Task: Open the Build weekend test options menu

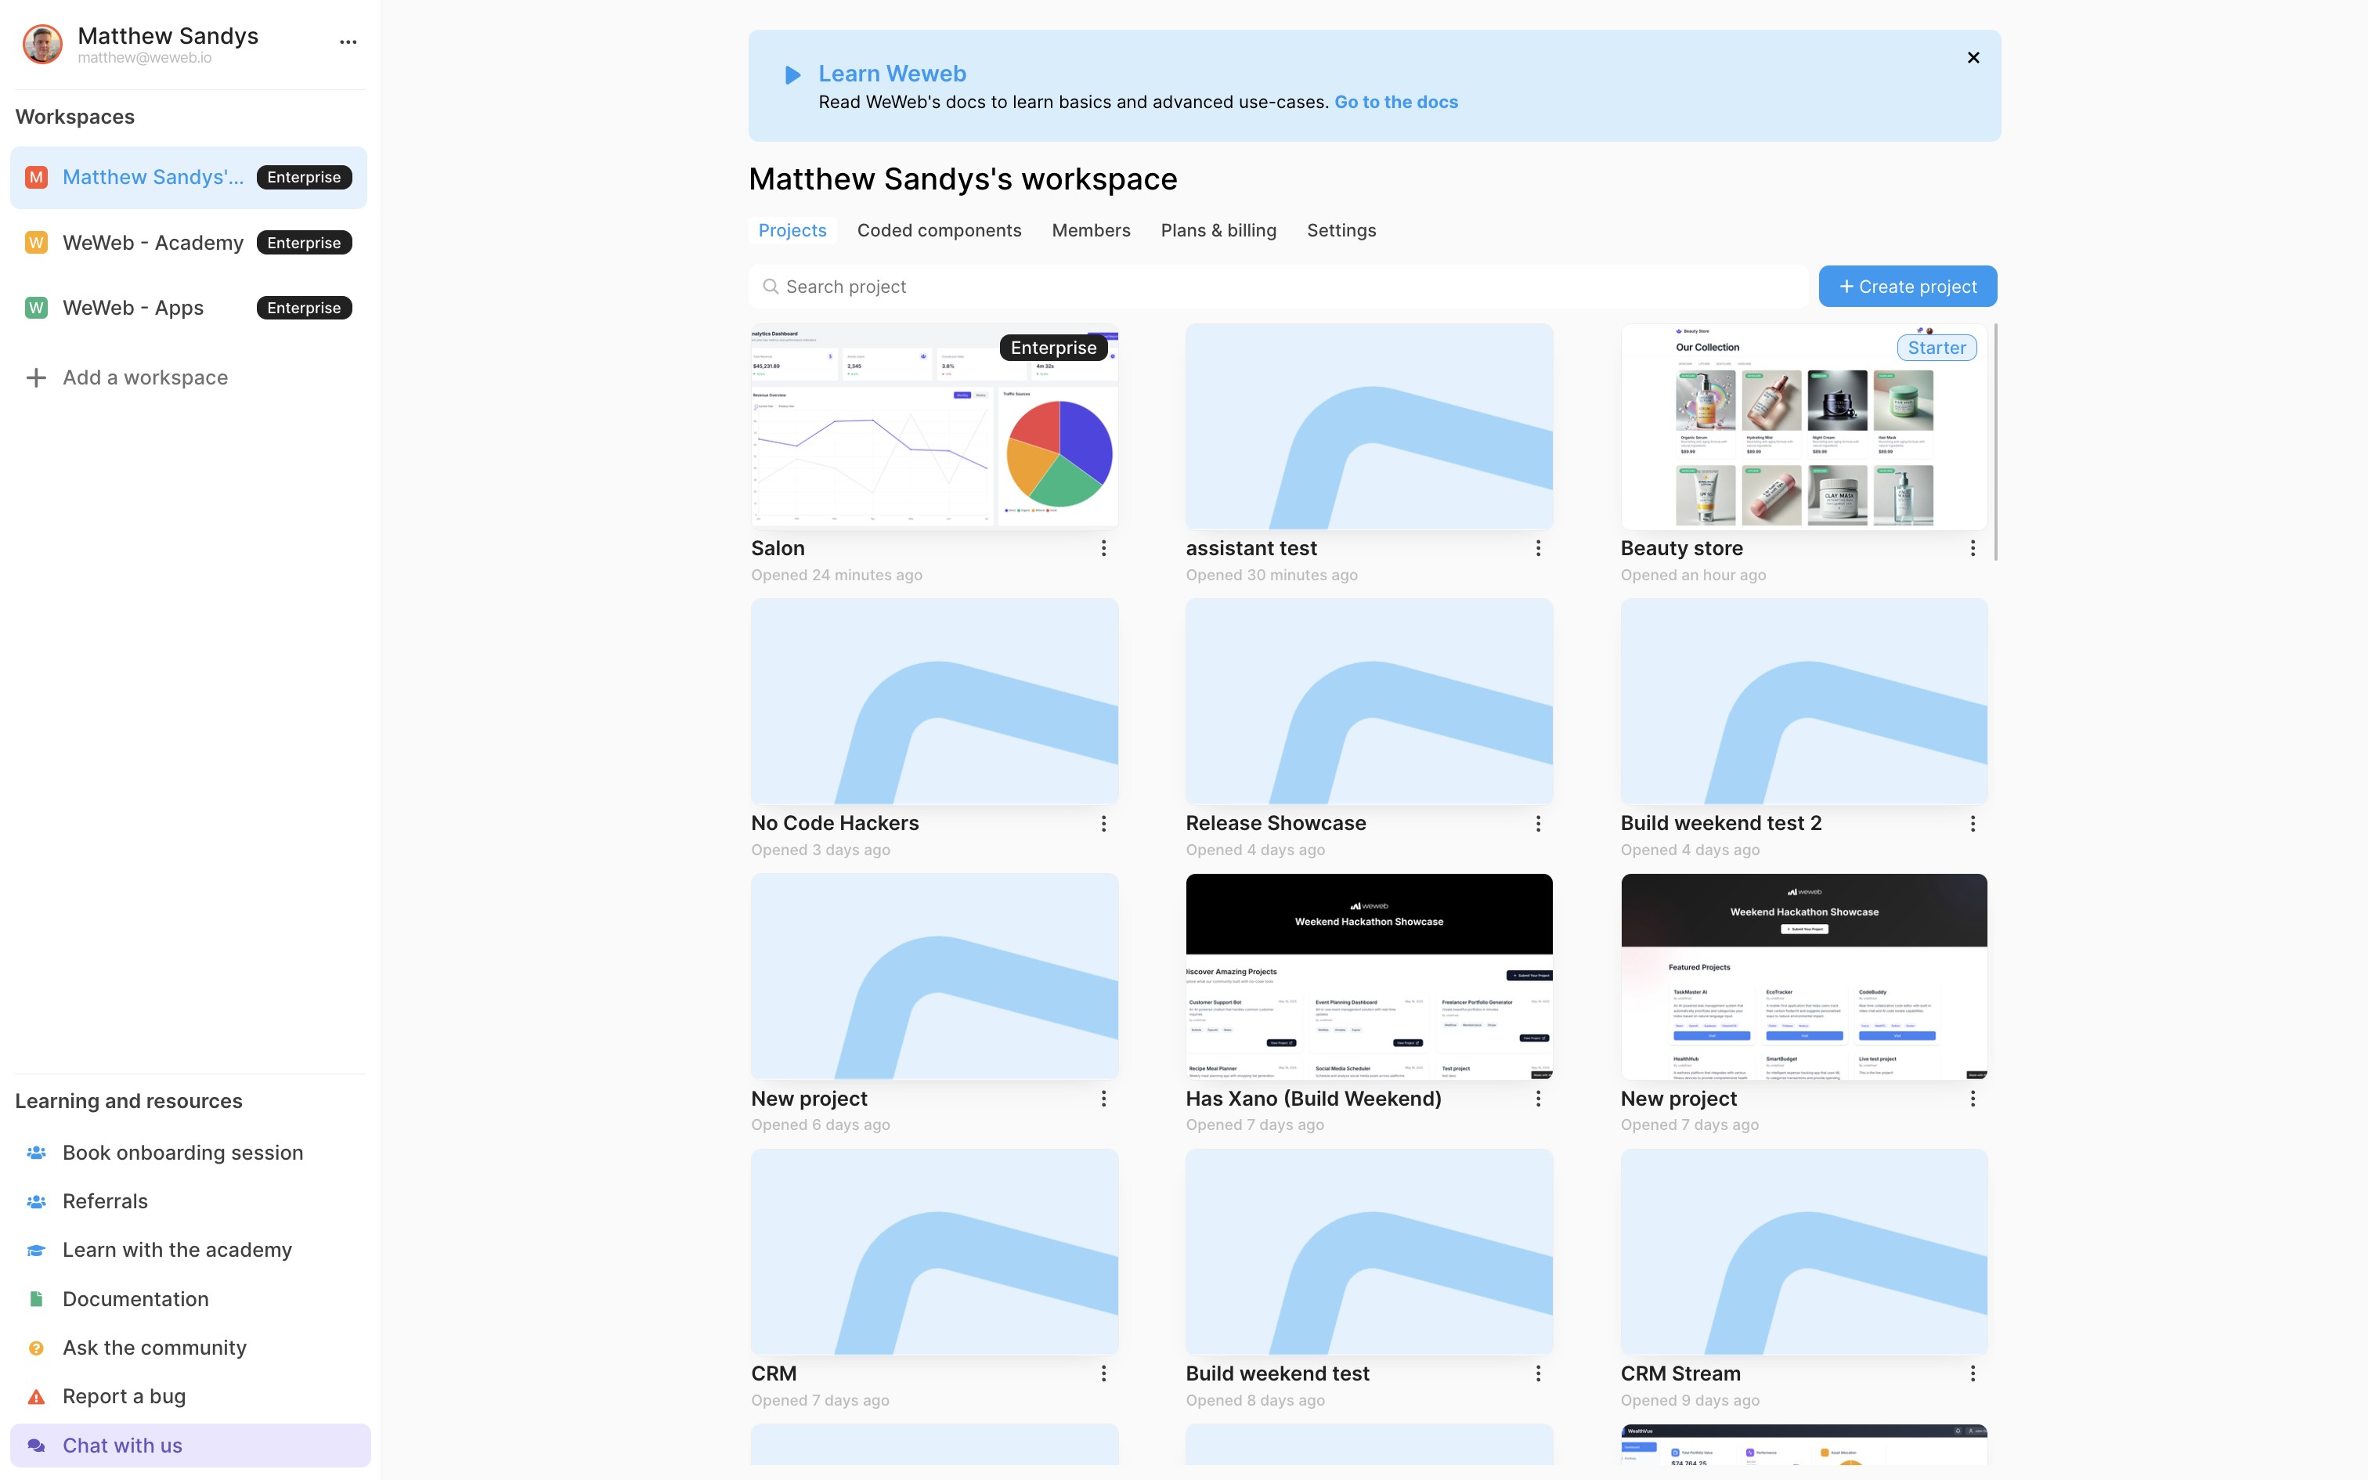Action: pyautogui.click(x=1538, y=1374)
